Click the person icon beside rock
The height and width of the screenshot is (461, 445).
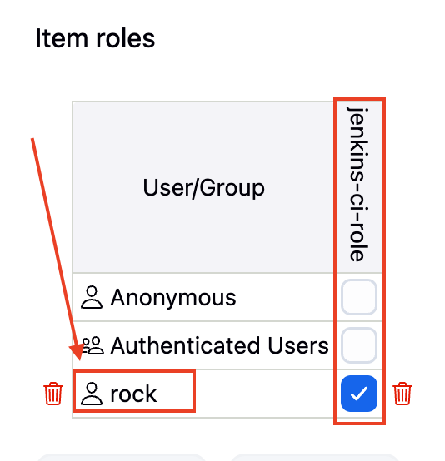(92, 394)
